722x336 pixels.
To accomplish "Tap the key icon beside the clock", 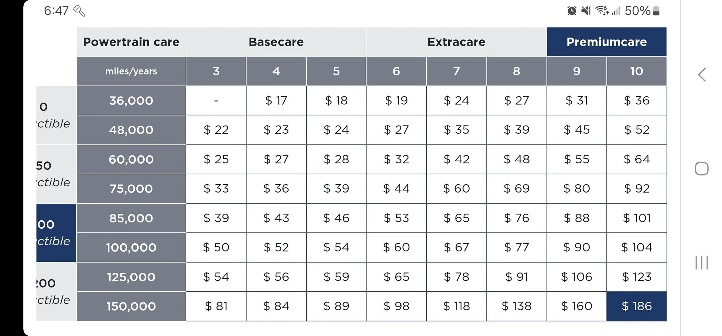I will point(79,11).
